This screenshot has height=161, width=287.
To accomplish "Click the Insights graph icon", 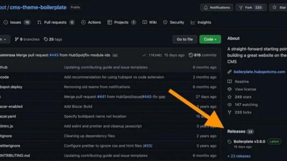I will tap(193, 22).
